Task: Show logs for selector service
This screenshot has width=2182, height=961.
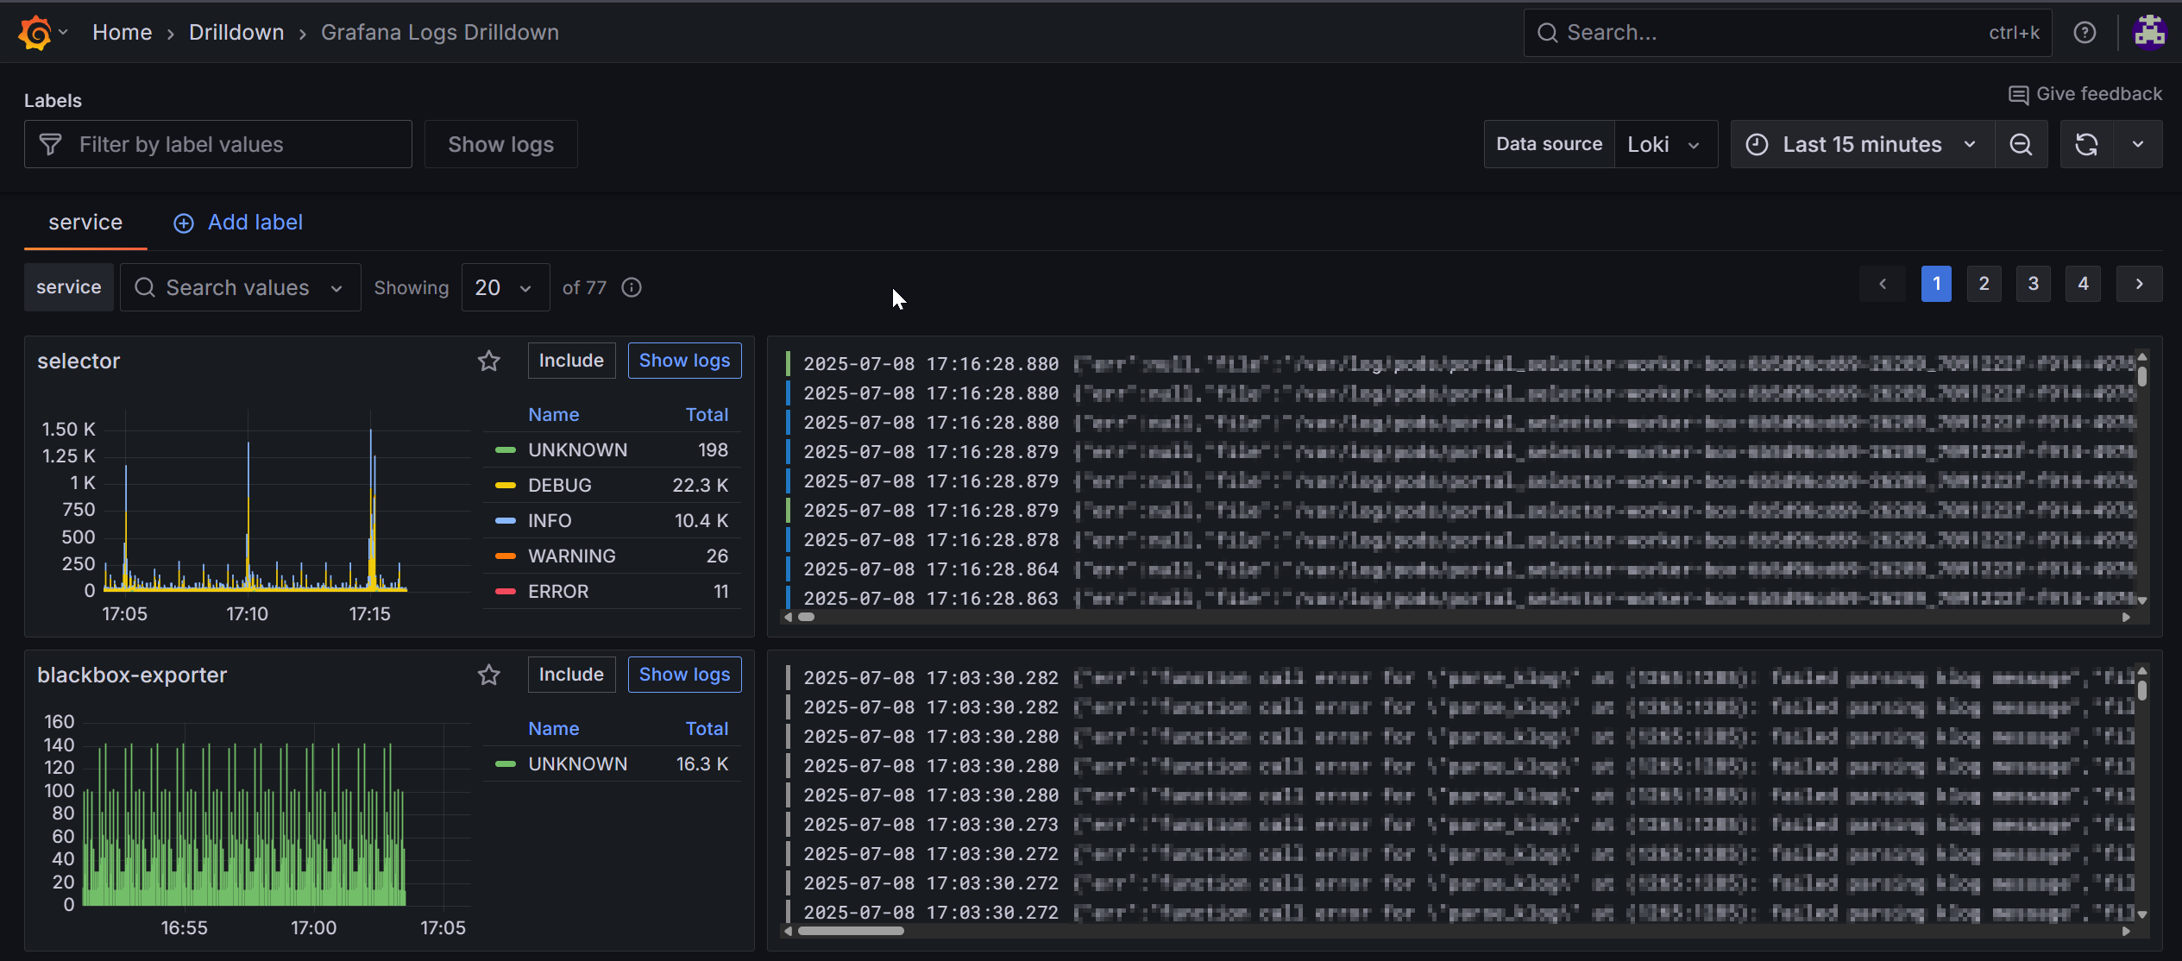Action: (684, 361)
